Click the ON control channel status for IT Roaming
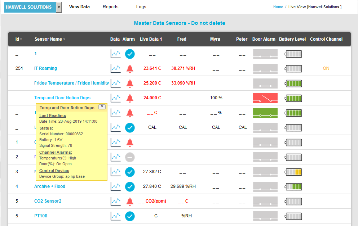 [326, 68]
